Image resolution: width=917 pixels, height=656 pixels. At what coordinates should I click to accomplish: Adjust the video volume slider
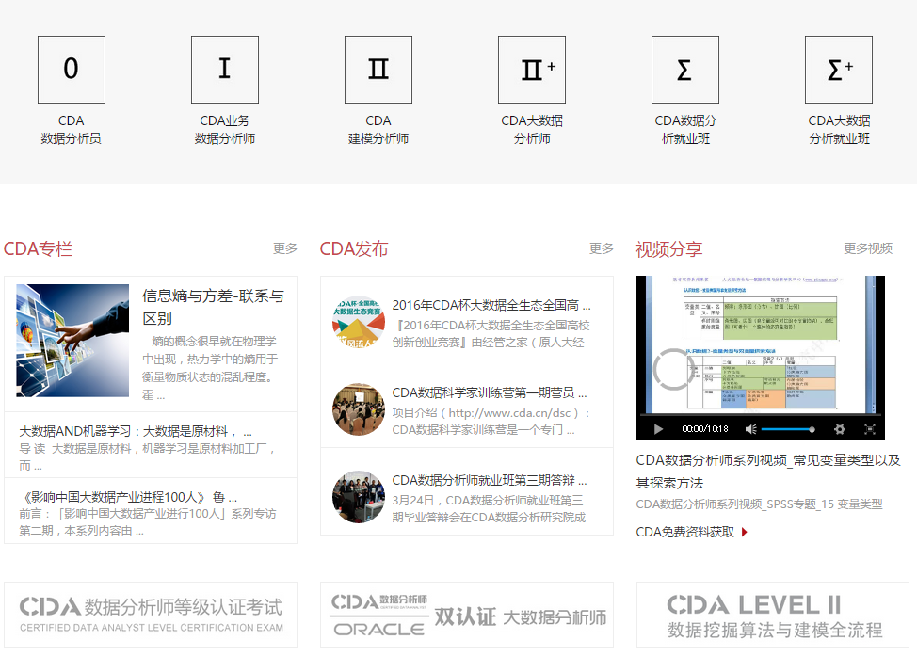[788, 429]
